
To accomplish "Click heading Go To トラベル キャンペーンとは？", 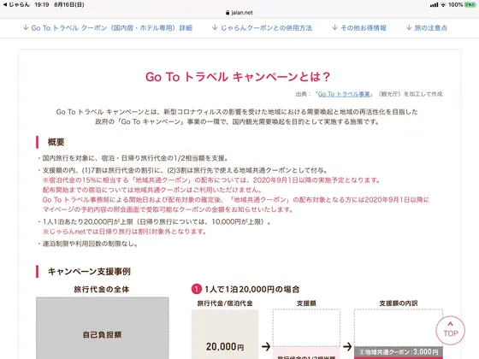I will [238, 77].
